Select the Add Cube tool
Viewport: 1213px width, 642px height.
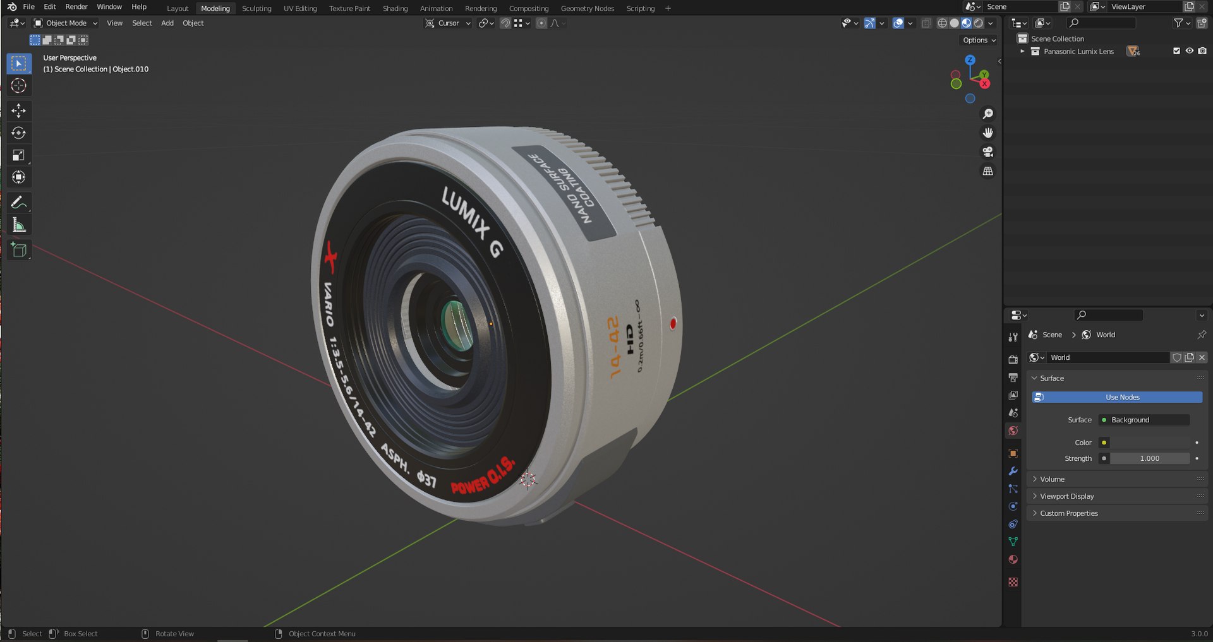point(18,250)
